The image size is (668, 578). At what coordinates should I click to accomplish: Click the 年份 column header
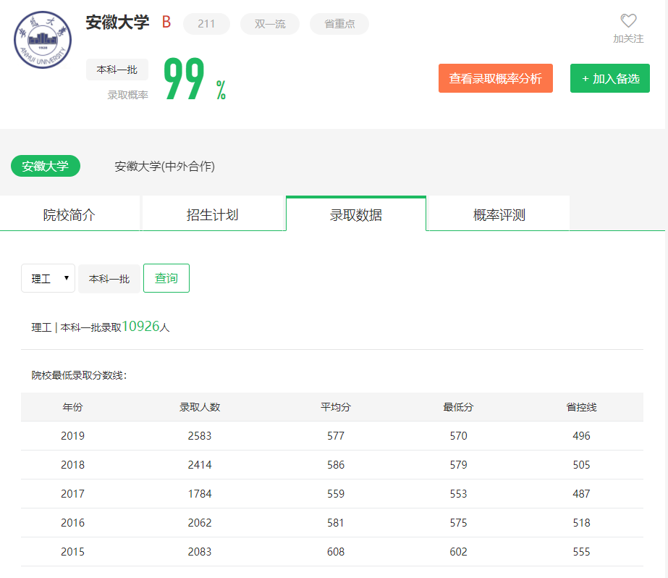(x=72, y=407)
